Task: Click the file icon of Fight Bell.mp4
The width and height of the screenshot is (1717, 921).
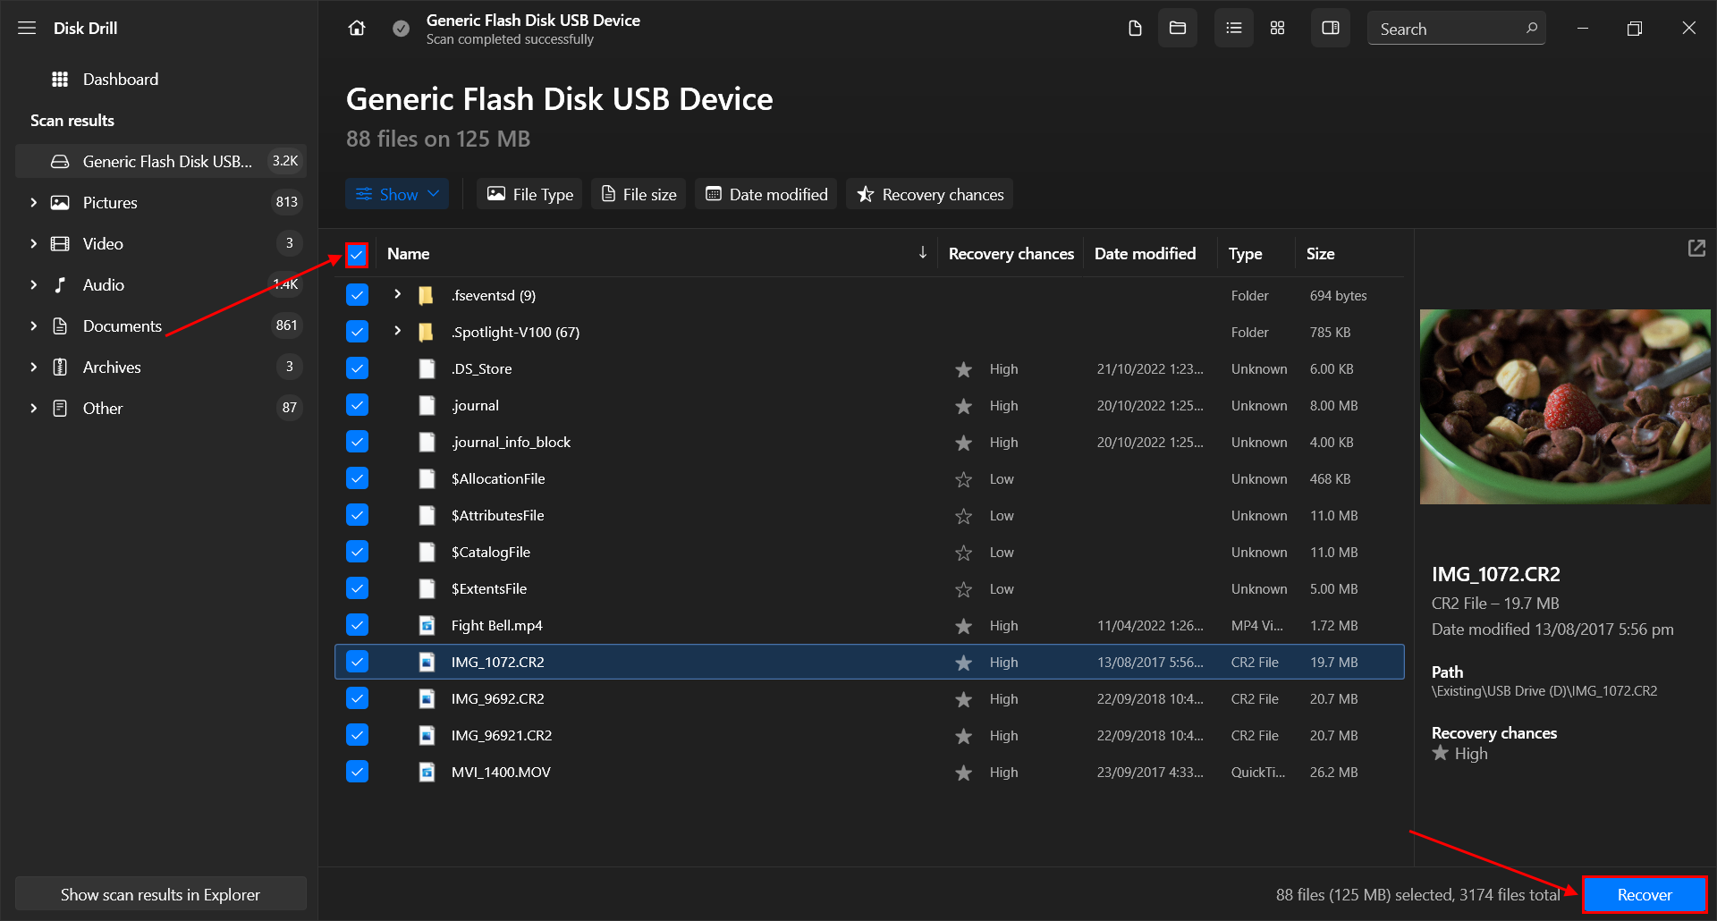Action: point(427,626)
